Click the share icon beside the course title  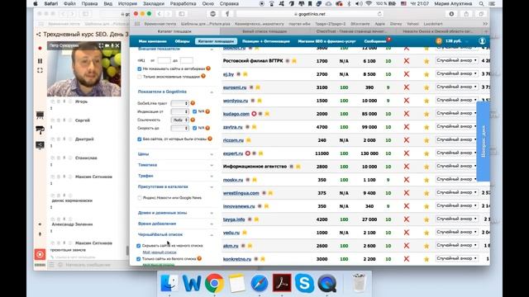point(39,35)
